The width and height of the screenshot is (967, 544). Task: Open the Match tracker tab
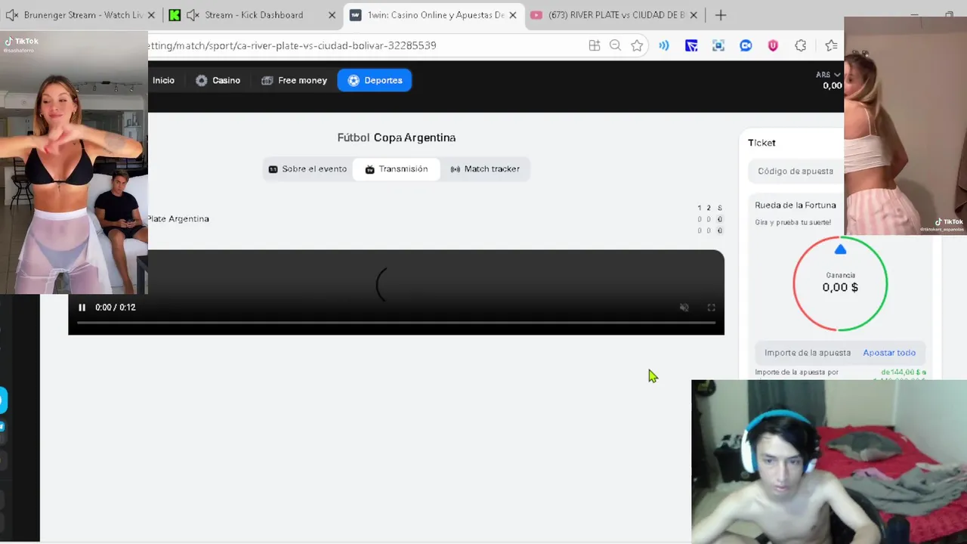pyautogui.click(x=485, y=169)
